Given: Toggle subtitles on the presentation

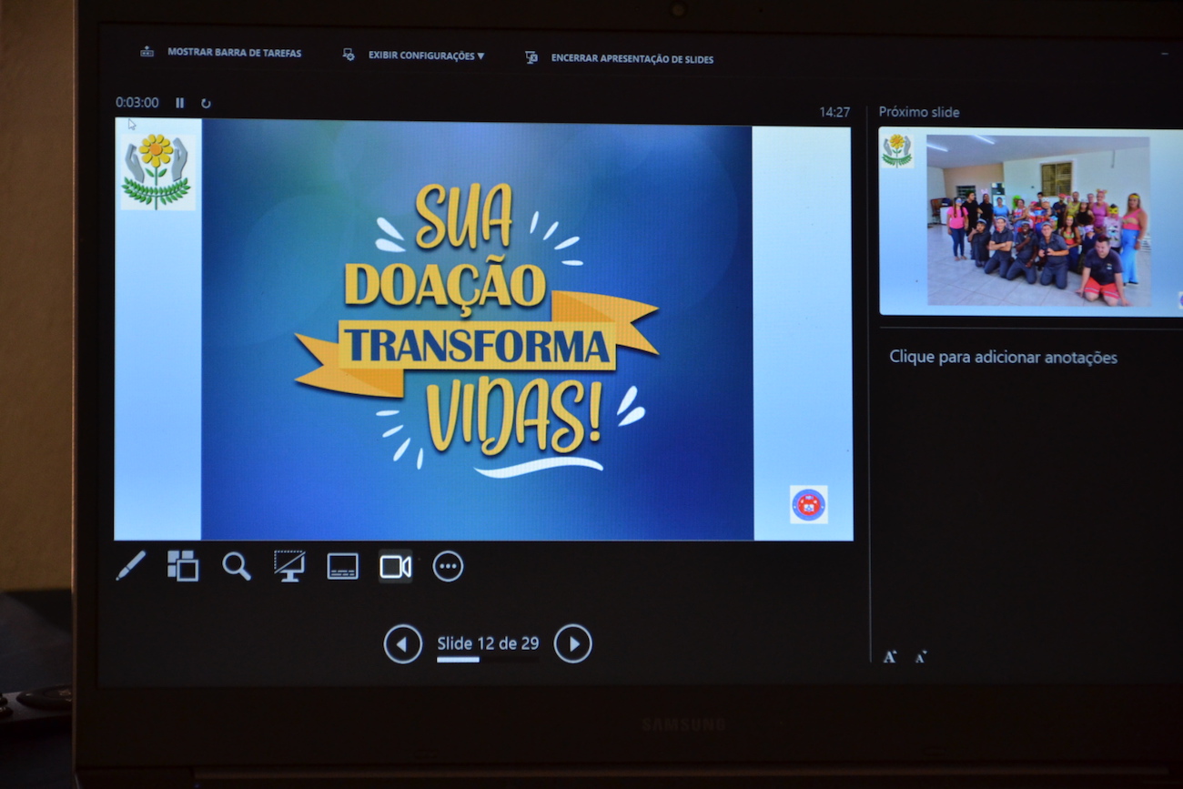Looking at the screenshot, I should tap(342, 566).
